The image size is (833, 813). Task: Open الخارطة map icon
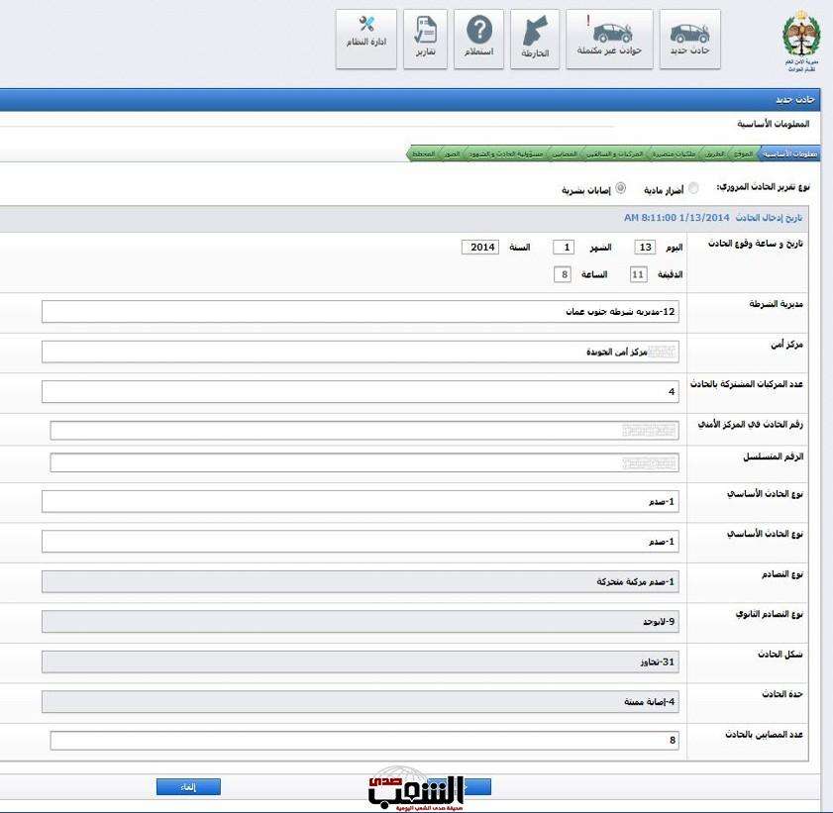click(x=535, y=39)
